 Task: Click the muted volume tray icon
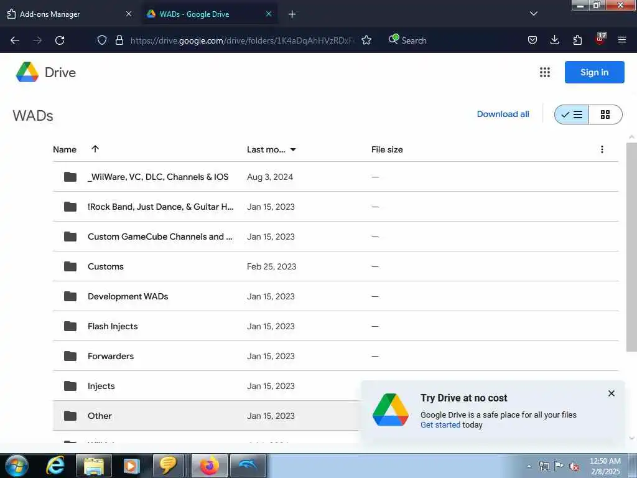[574, 466]
